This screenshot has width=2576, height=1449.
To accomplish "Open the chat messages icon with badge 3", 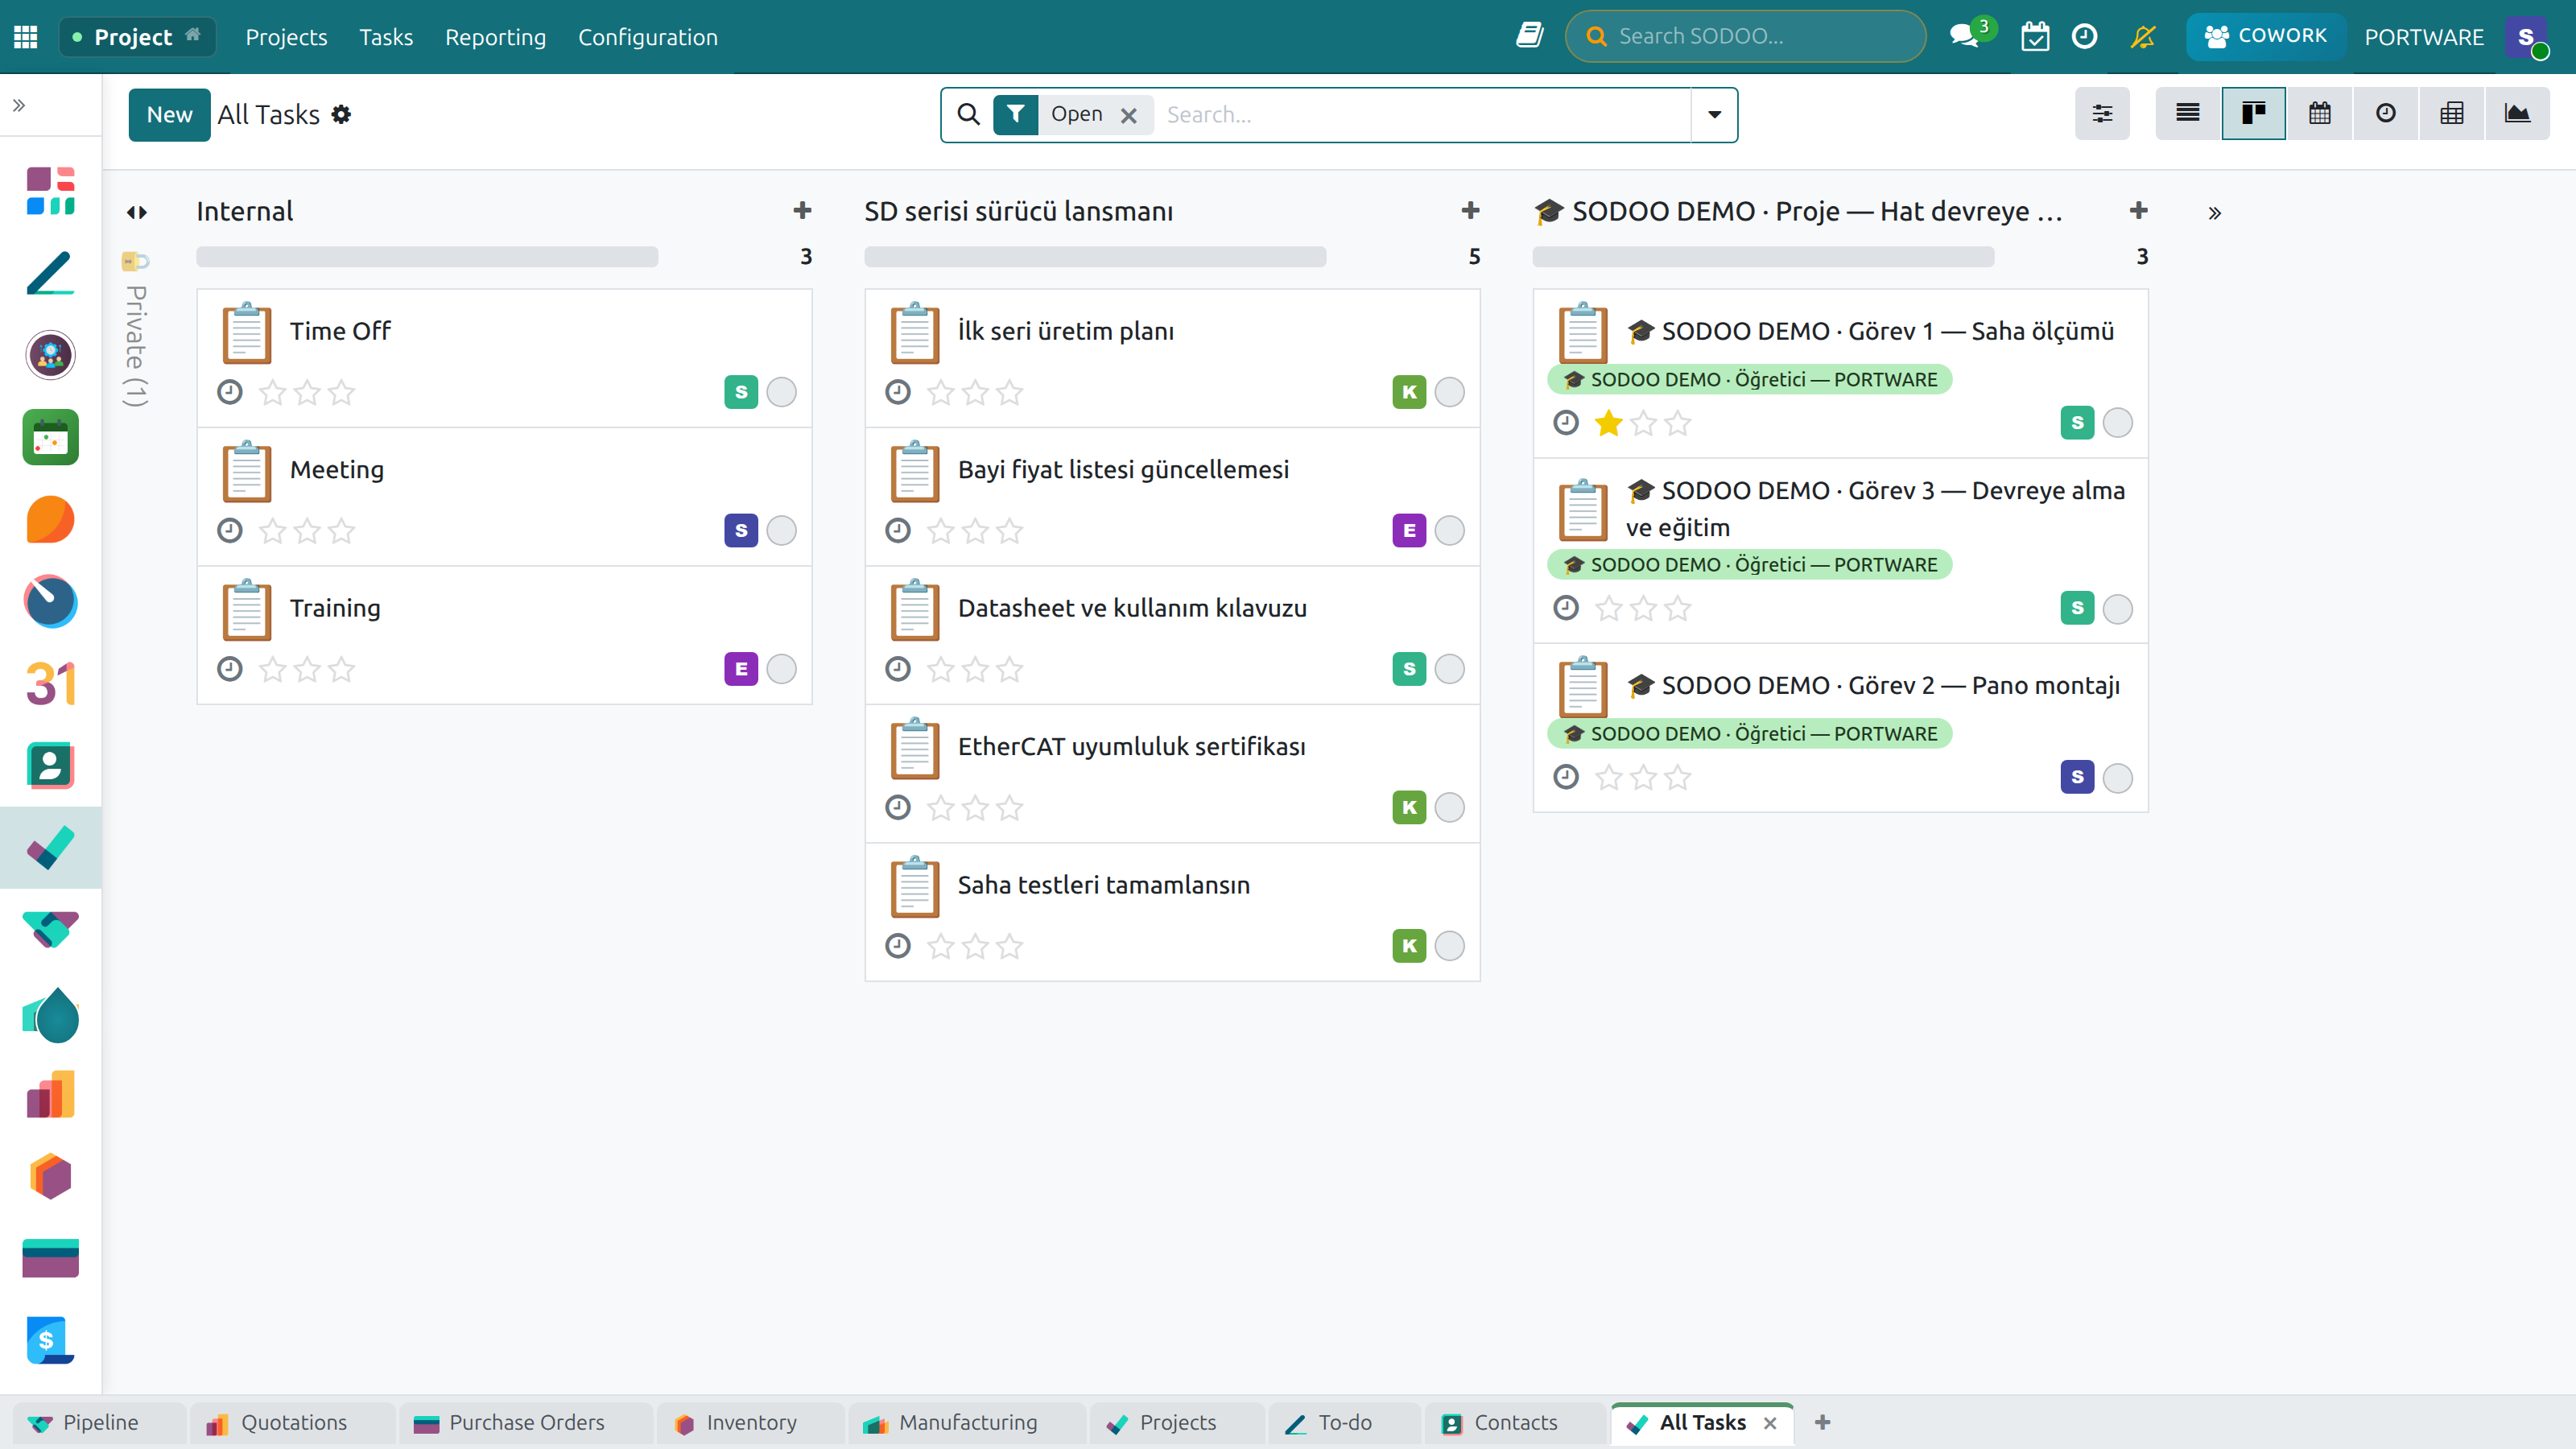I will (x=1964, y=36).
